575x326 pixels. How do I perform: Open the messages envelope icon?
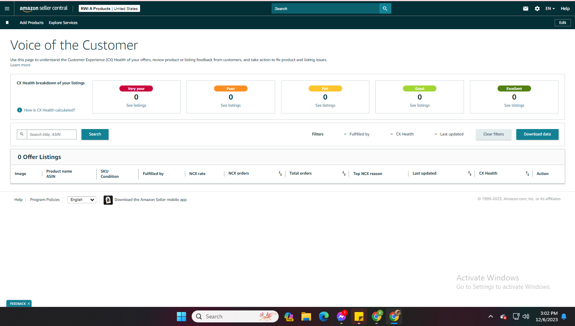(x=526, y=8)
